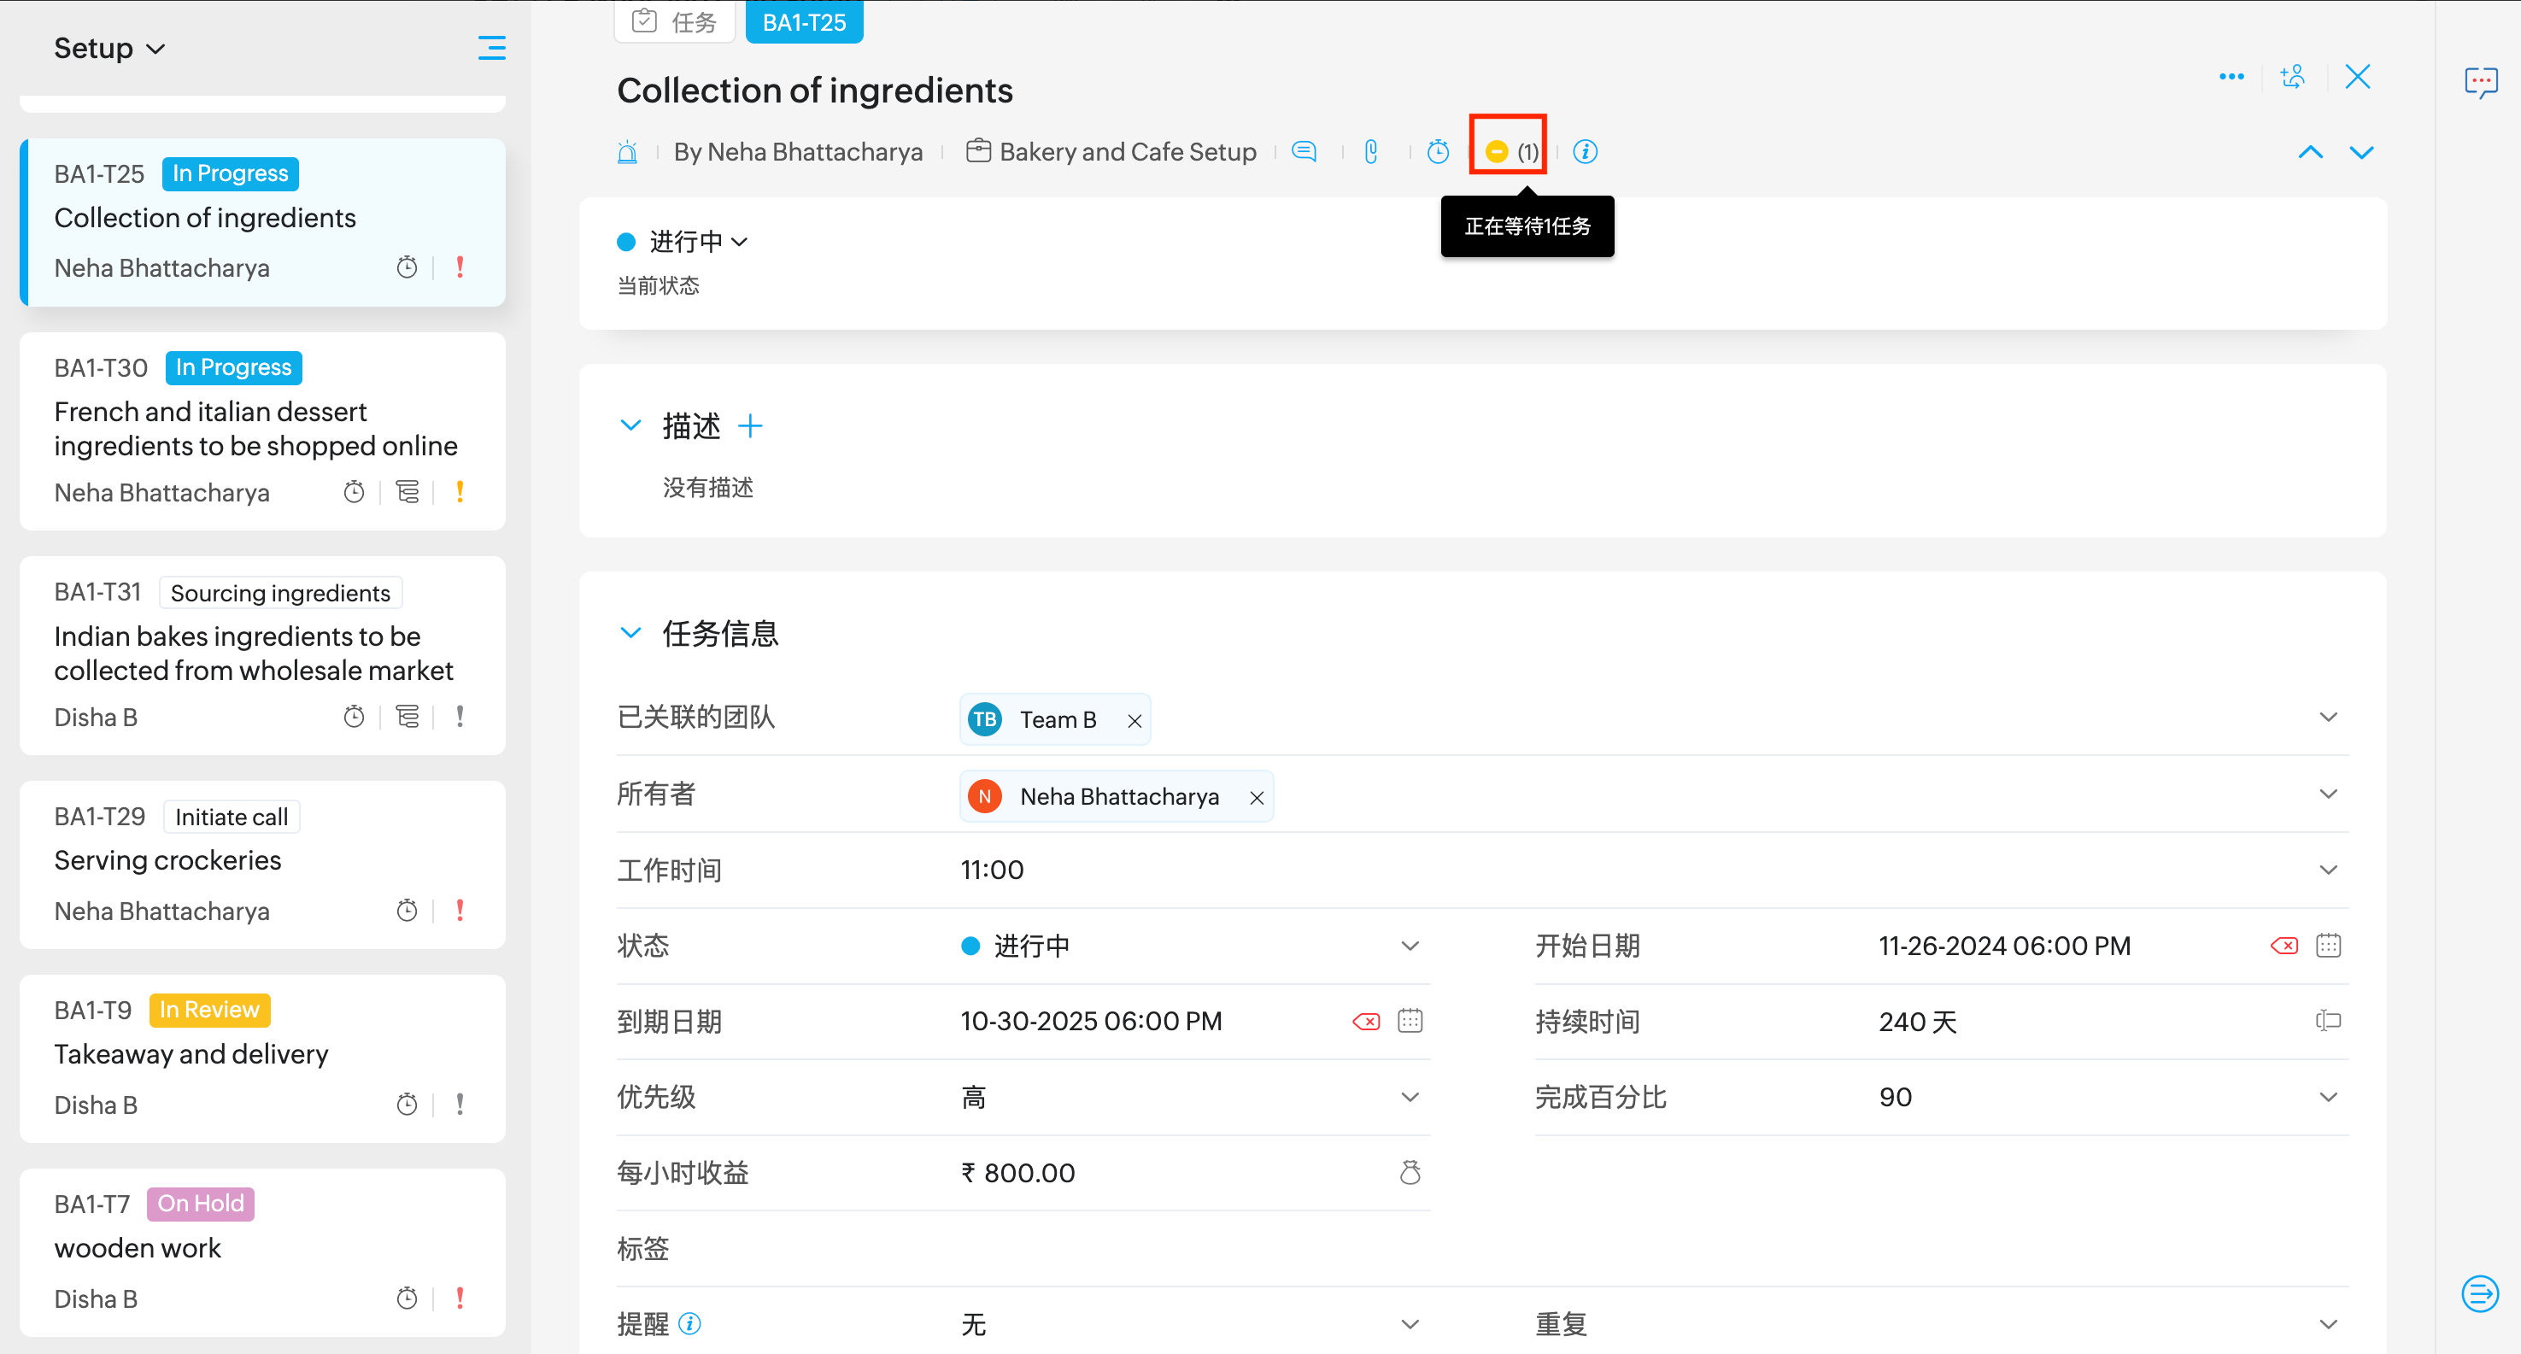
Task: Open the attachments paperclip icon
Action: (x=1371, y=152)
